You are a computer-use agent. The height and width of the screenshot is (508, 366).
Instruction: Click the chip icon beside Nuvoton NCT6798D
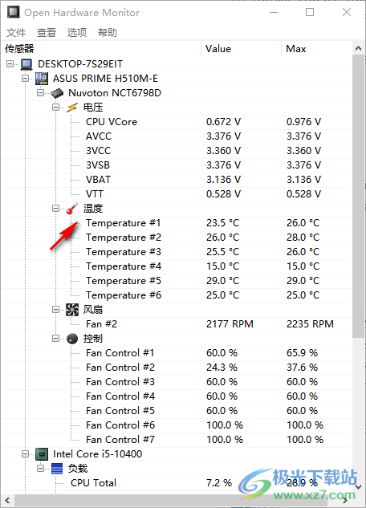[57, 93]
